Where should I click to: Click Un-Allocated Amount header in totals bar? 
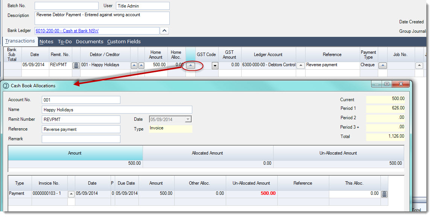[x=338, y=153]
